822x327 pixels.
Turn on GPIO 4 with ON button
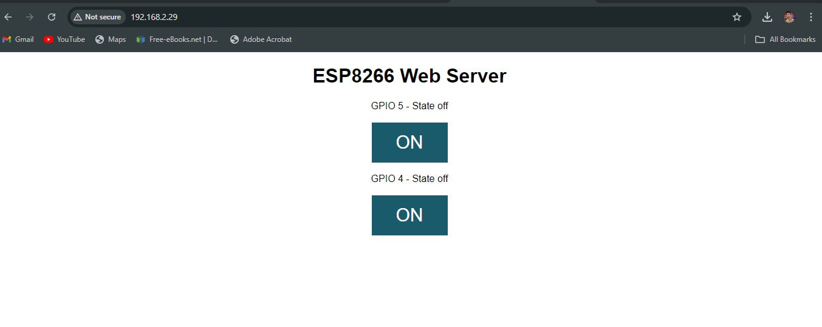tap(409, 215)
